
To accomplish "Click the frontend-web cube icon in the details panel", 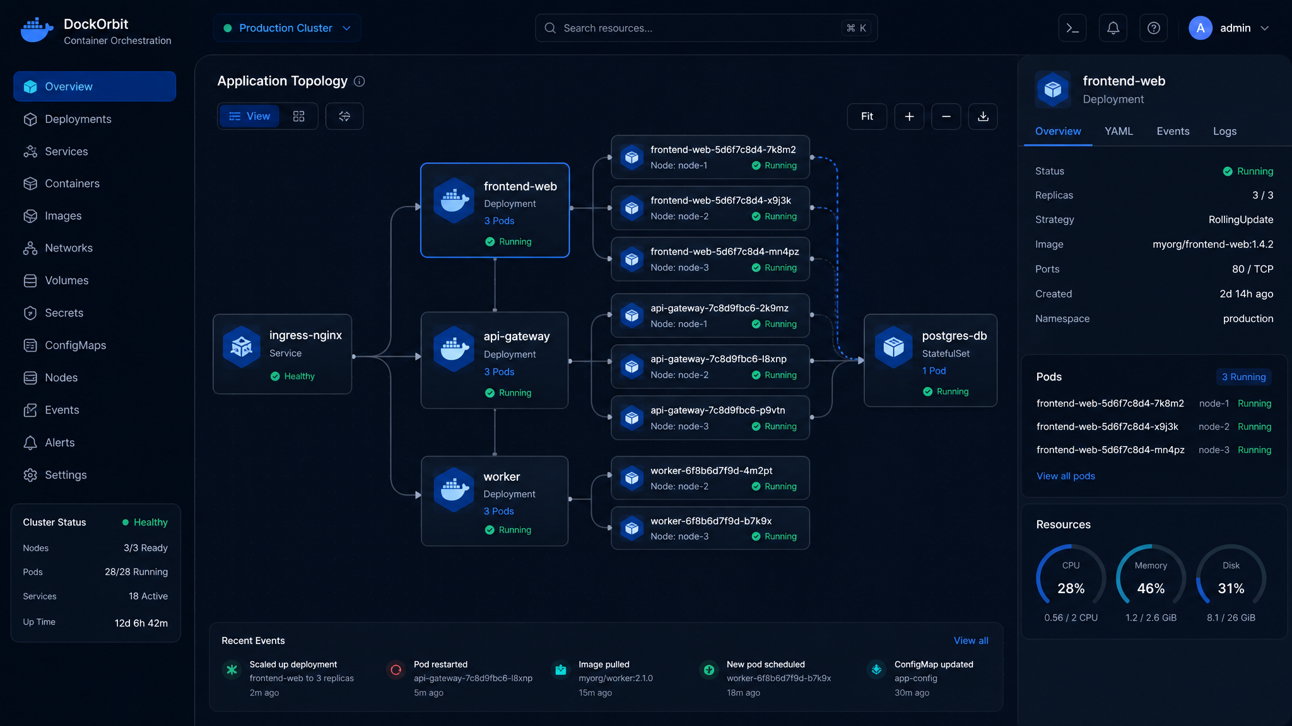I will (1053, 89).
